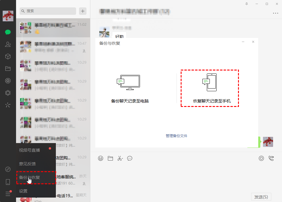Image resolution: width=282 pixels, height=202 pixels.
Task: Open the ellipsis menu in the chat header
Action: click(x=276, y=13)
